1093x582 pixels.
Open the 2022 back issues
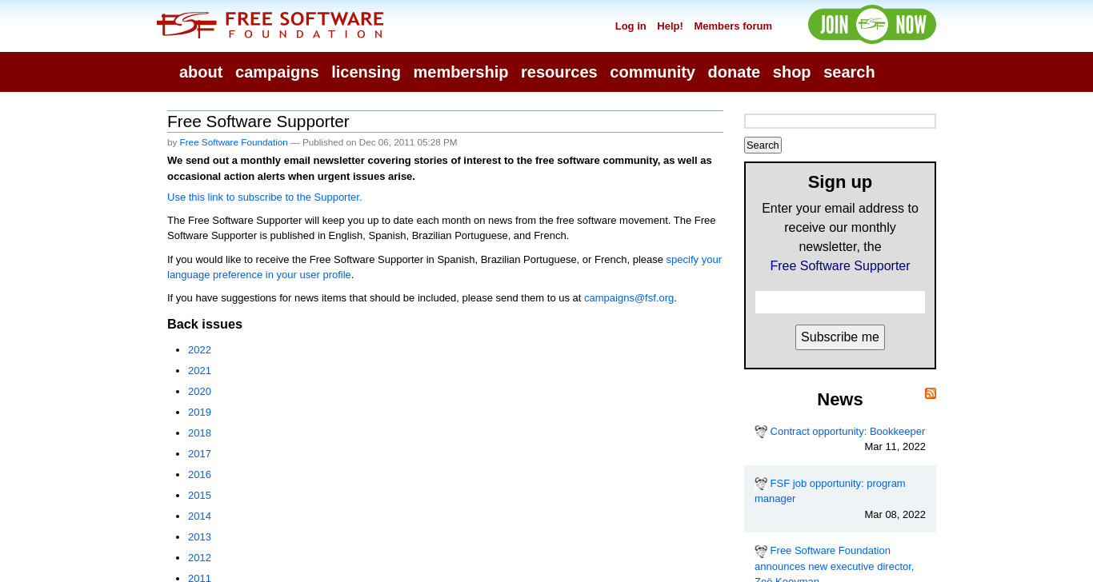pyautogui.click(x=199, y=350)
